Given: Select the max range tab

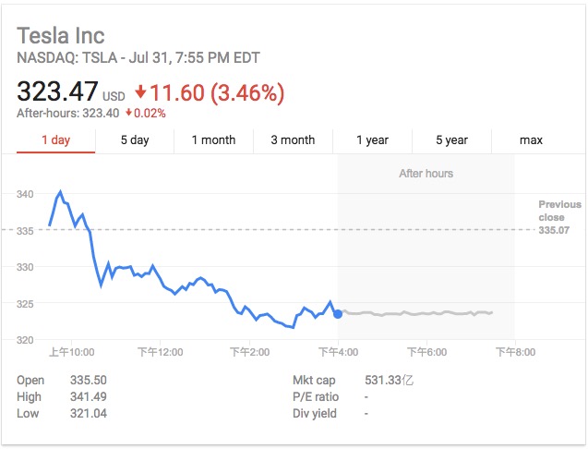Looking at the screenshot, I should (531, 140).
